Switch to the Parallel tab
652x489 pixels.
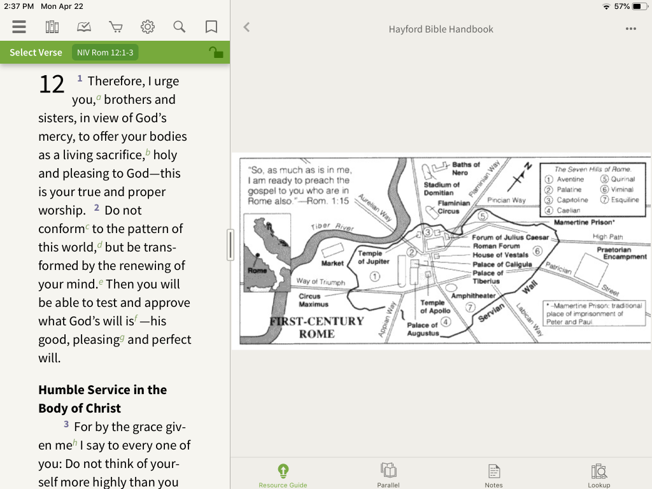[x=388, y=476]
